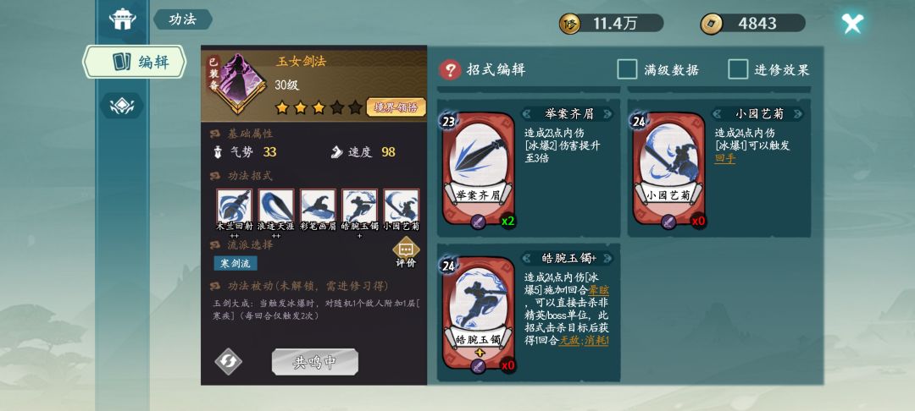915x411 pixels.
Task: Click the 境界领悟 button
Action: click(396, 107)
